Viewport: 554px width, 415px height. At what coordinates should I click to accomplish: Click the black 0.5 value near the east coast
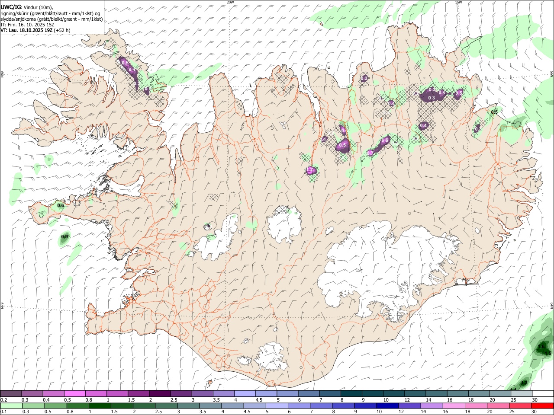(x=494, y=112)
